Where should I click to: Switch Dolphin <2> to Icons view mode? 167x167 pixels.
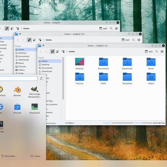[53, 51]
